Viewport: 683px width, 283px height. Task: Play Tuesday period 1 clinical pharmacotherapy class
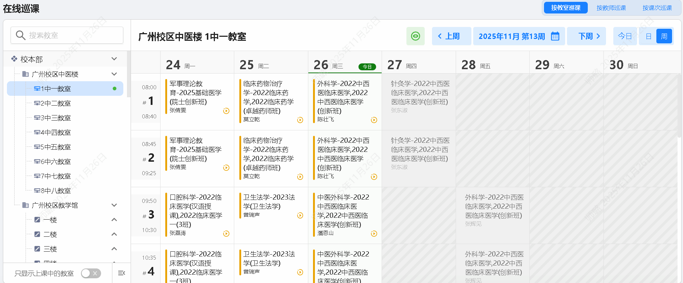pos(300,120)
